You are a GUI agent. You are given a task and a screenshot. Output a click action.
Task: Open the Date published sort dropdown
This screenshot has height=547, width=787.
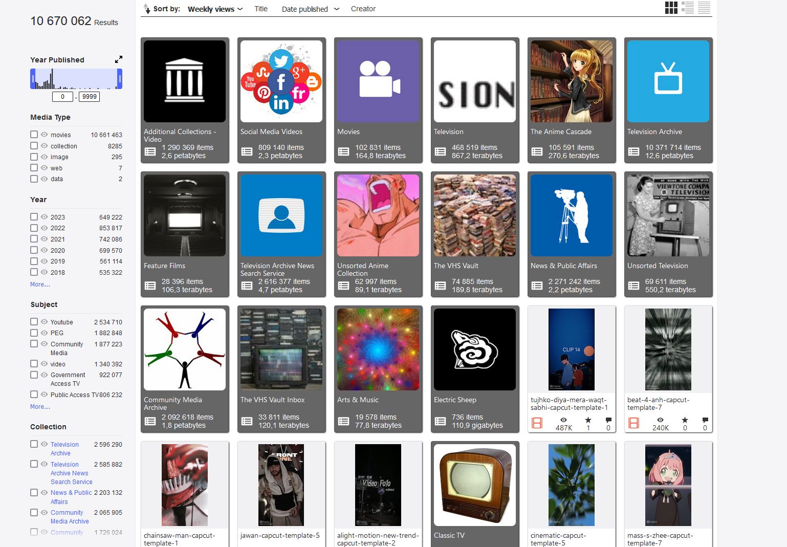tap(310, 9)
